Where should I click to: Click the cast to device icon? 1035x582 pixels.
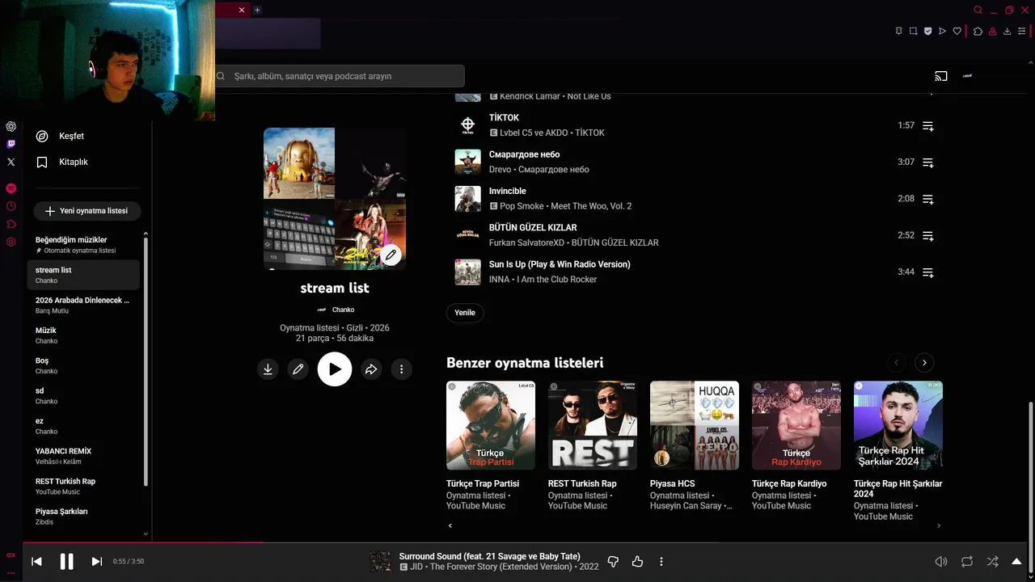pyautogui.click(x=941, y=76)
